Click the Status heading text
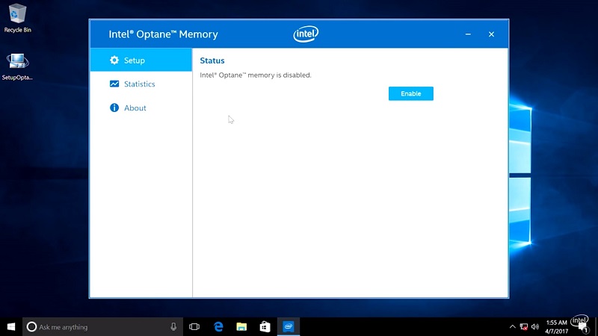Image resolution: width=598 pixels, height=336 pixels. point(212,60)
